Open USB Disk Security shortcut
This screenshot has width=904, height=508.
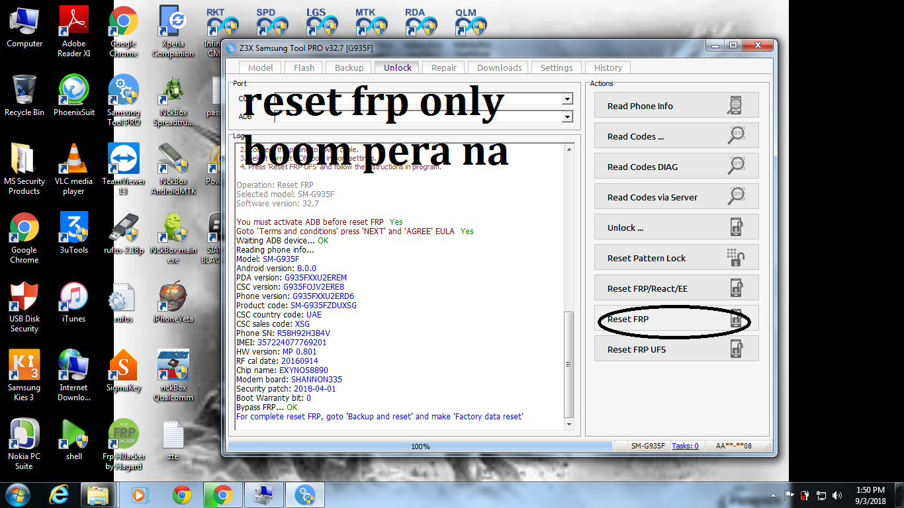24,307
